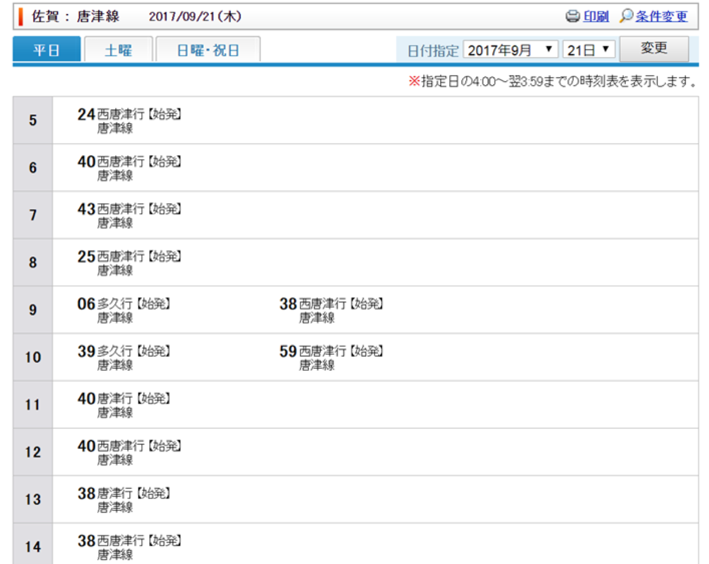The width and height of the screenshot is (709, 564).
Task: Click the hour 9 row header
Action: click(x=33, y=310)
